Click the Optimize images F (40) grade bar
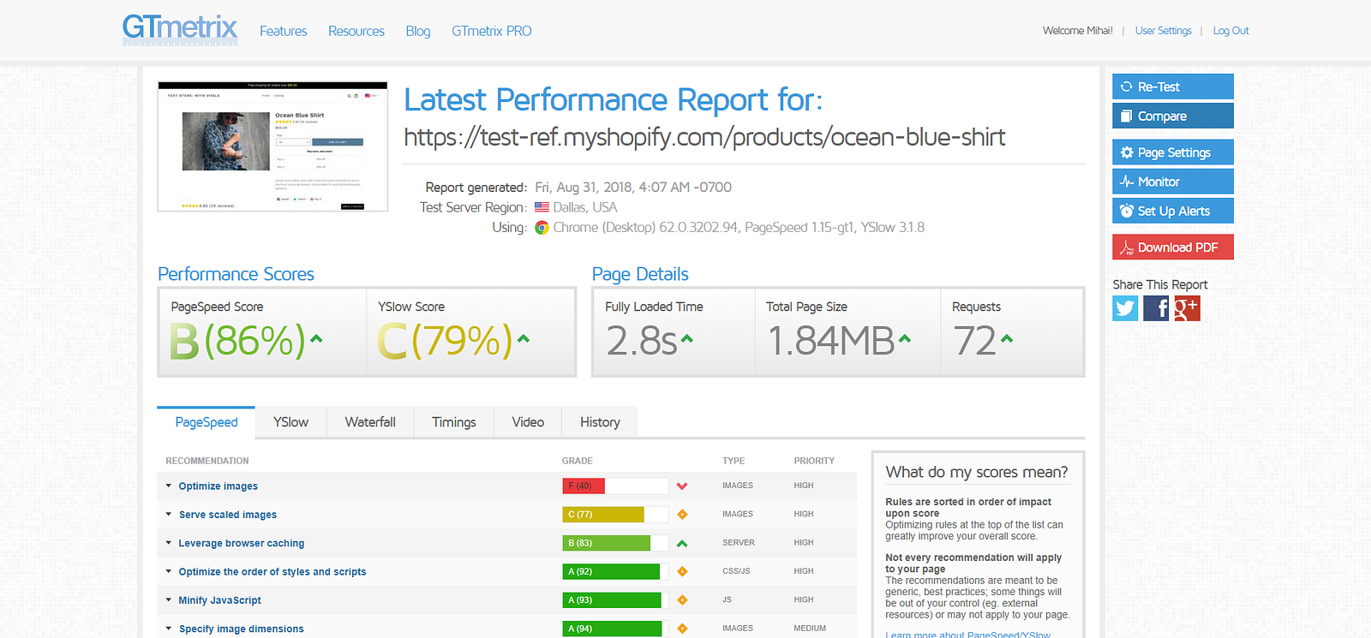Viewport: 1371px width, 638px height. [614, 486]
